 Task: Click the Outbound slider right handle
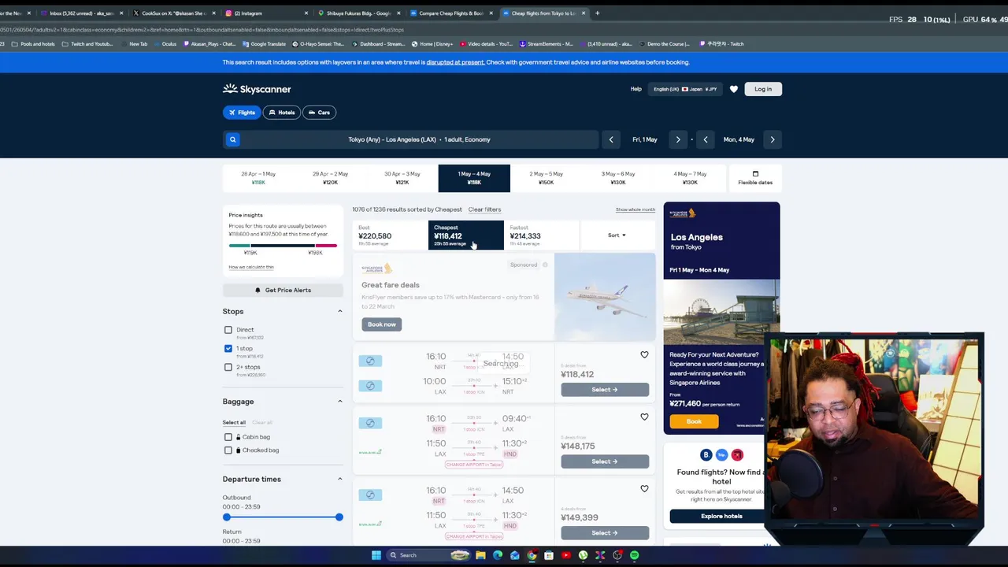339,517
